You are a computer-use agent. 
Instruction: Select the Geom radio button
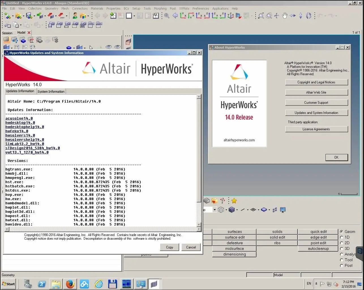coord(342,231)
